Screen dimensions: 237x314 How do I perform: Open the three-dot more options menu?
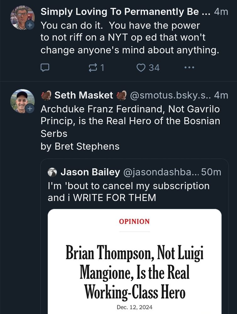pos(190,67)
